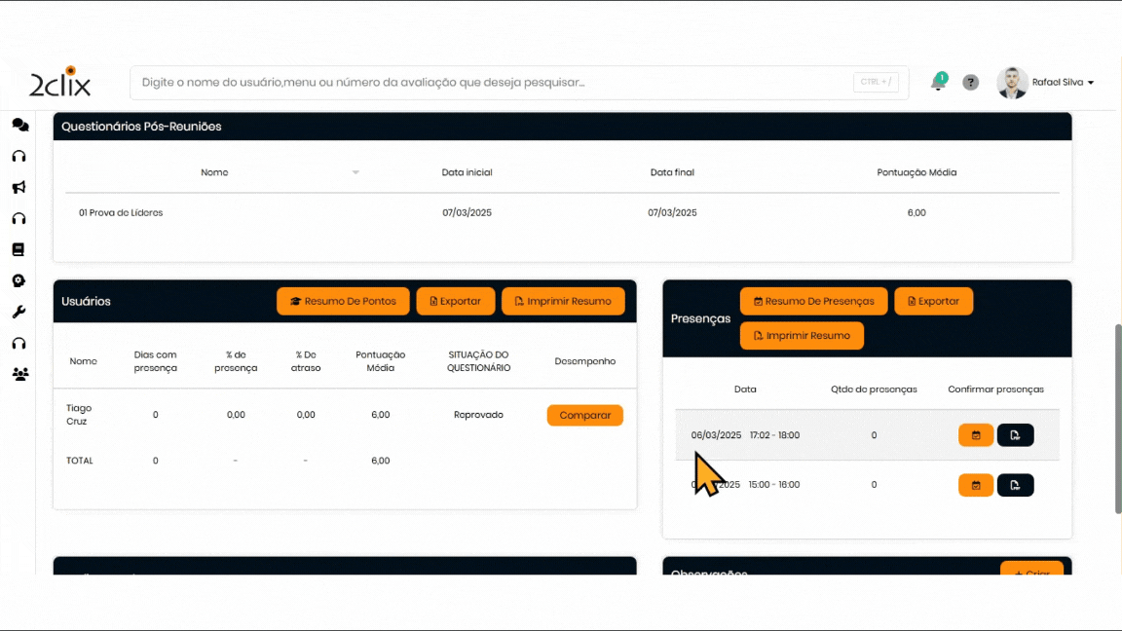Click the help question mark icon
The width and height of the screenshot is (1122, 631).
point(970,83)
